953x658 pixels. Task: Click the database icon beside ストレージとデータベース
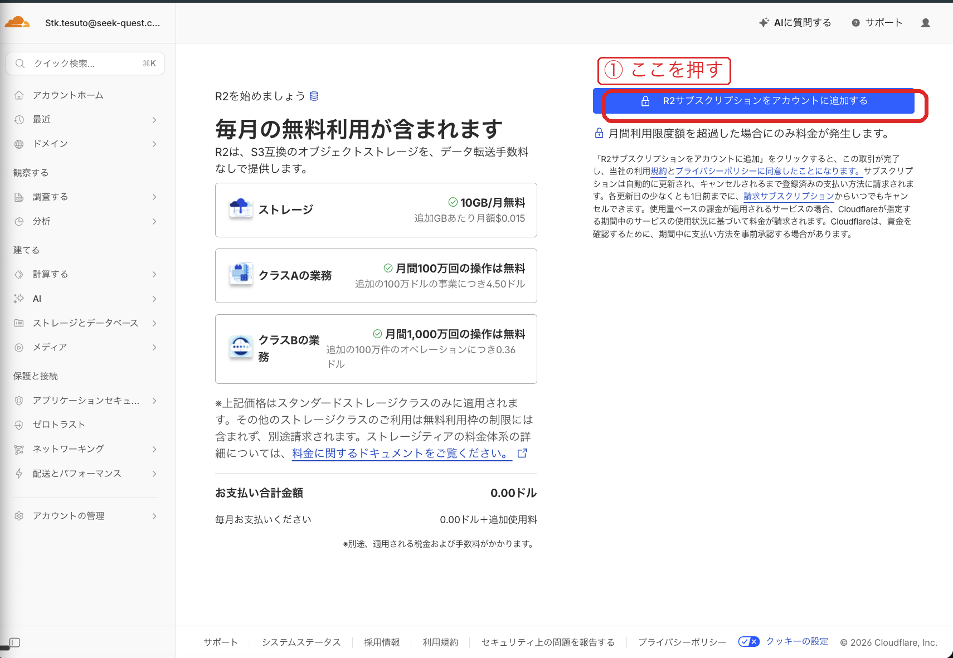point(19,323)
